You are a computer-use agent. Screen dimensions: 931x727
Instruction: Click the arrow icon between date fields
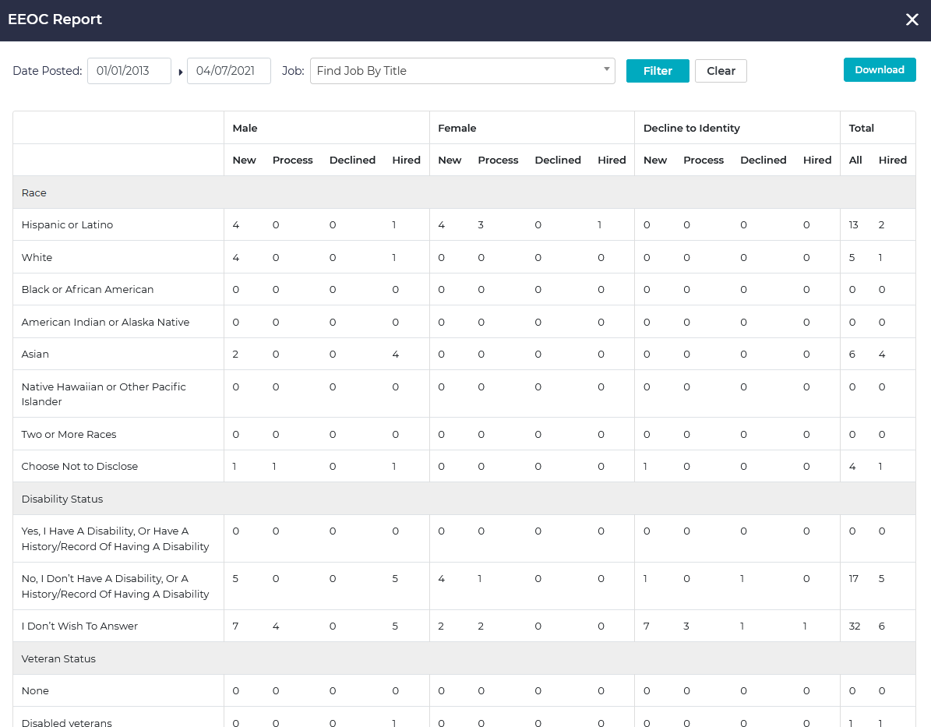point(181,72)
